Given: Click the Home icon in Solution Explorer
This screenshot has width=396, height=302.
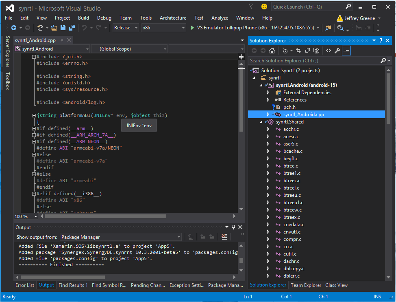Looking at the screenshot, I should (272, 51).
